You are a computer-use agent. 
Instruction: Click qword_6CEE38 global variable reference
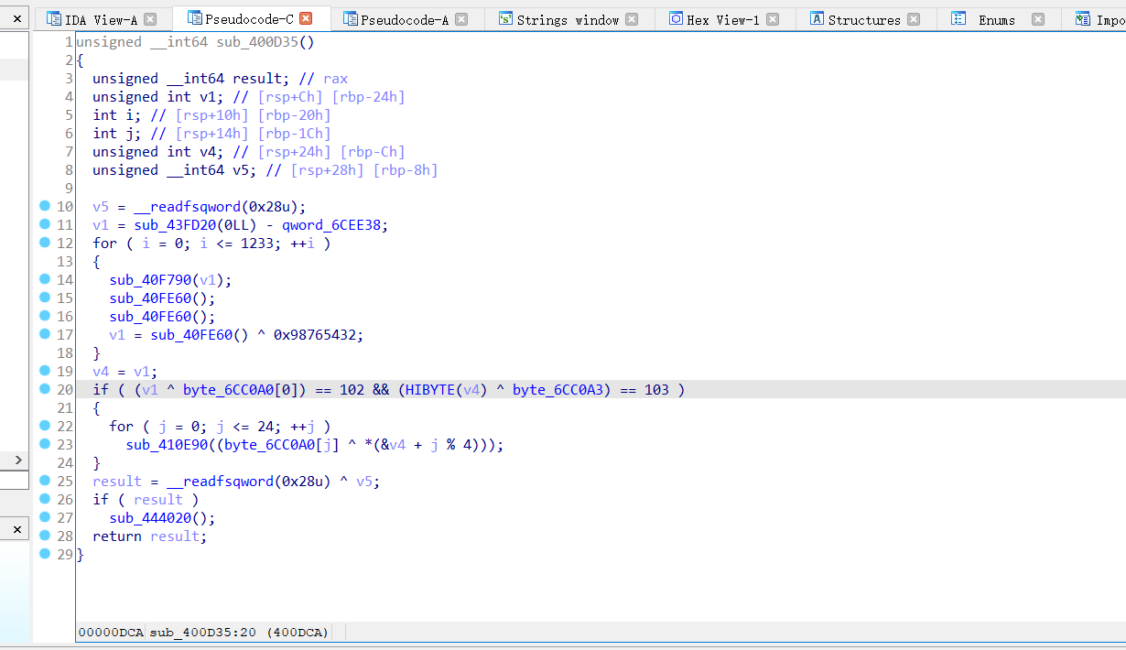click(x=334, y=225)
